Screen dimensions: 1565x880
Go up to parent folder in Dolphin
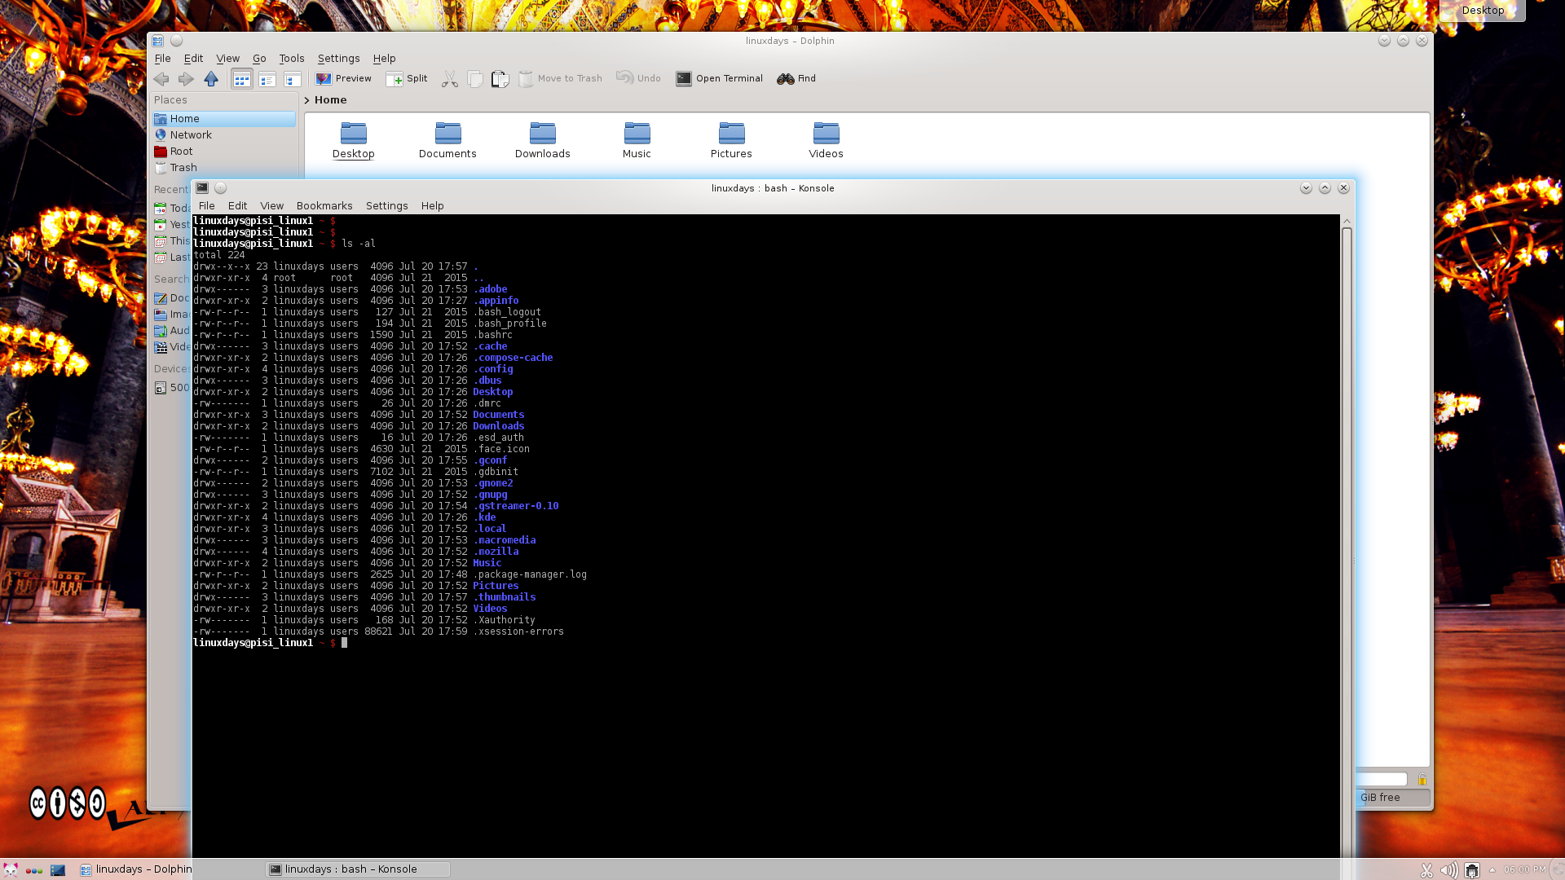(211, 79)
